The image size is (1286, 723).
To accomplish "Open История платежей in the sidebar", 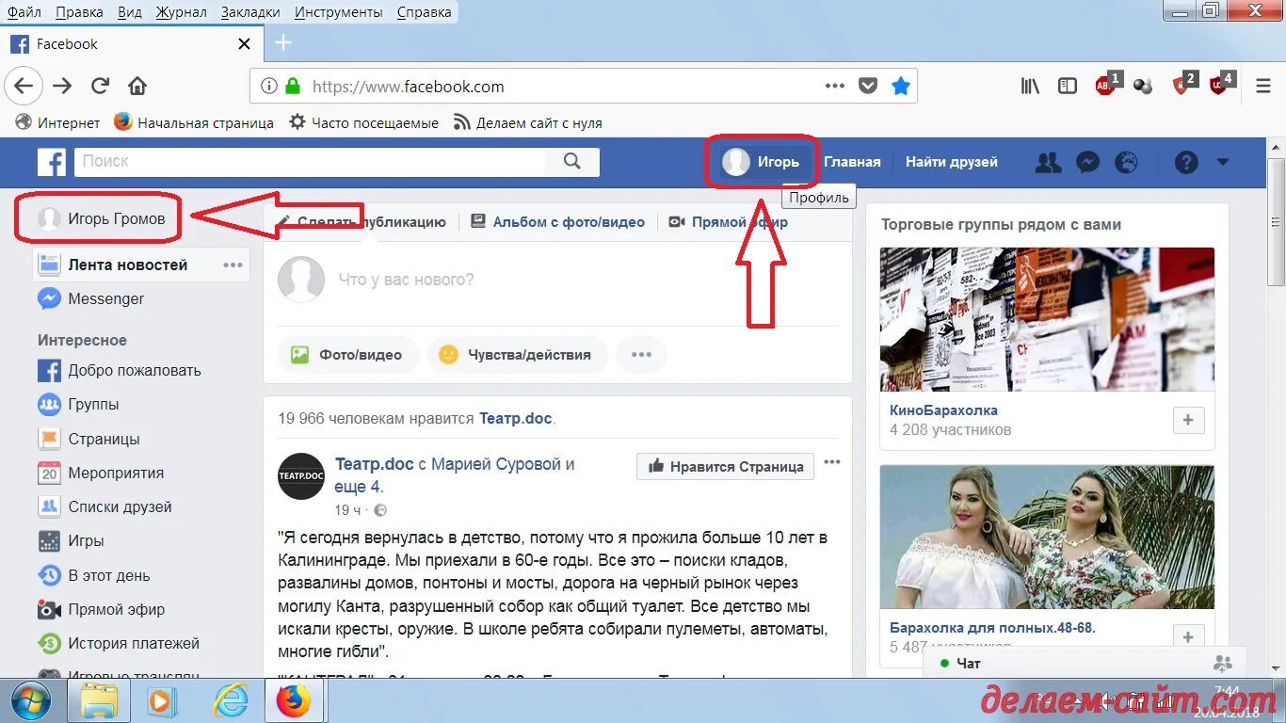I will (119, 644).
